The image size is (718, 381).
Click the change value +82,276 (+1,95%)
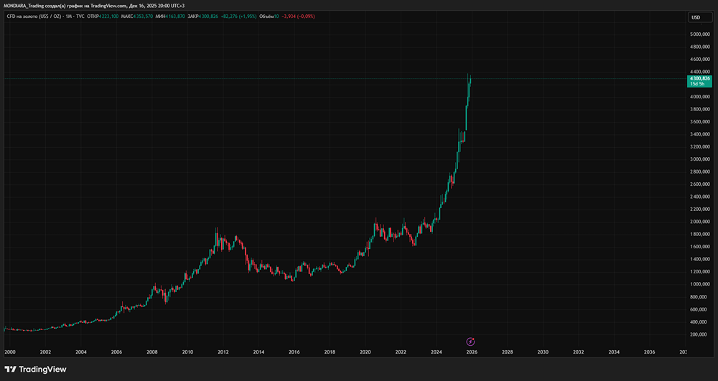pyautogui.click(x=238, y=17)
